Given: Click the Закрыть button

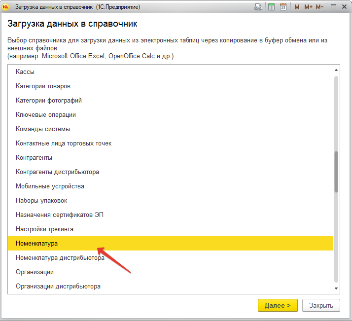Looking at the screenshot, I should [x=321, y=305].
